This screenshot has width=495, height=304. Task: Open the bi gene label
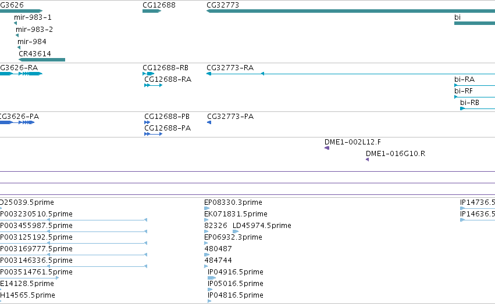coord(457,17)
